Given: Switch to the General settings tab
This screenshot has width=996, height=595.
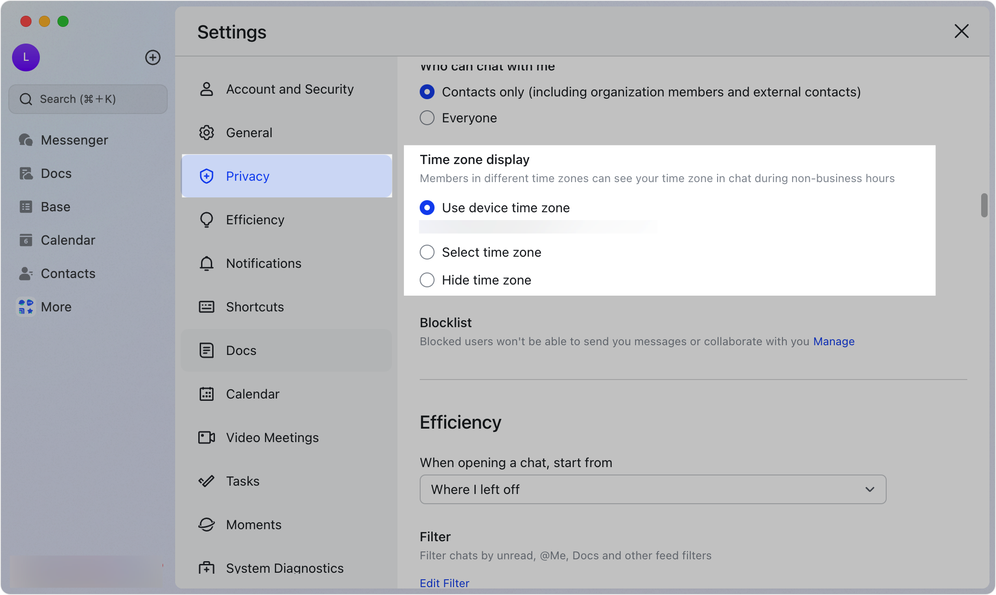Looking at the screenshot, I should [x=249, y=133].
